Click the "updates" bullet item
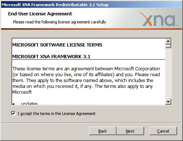Screen dimensions: 183x141 [x=29, y=103]
